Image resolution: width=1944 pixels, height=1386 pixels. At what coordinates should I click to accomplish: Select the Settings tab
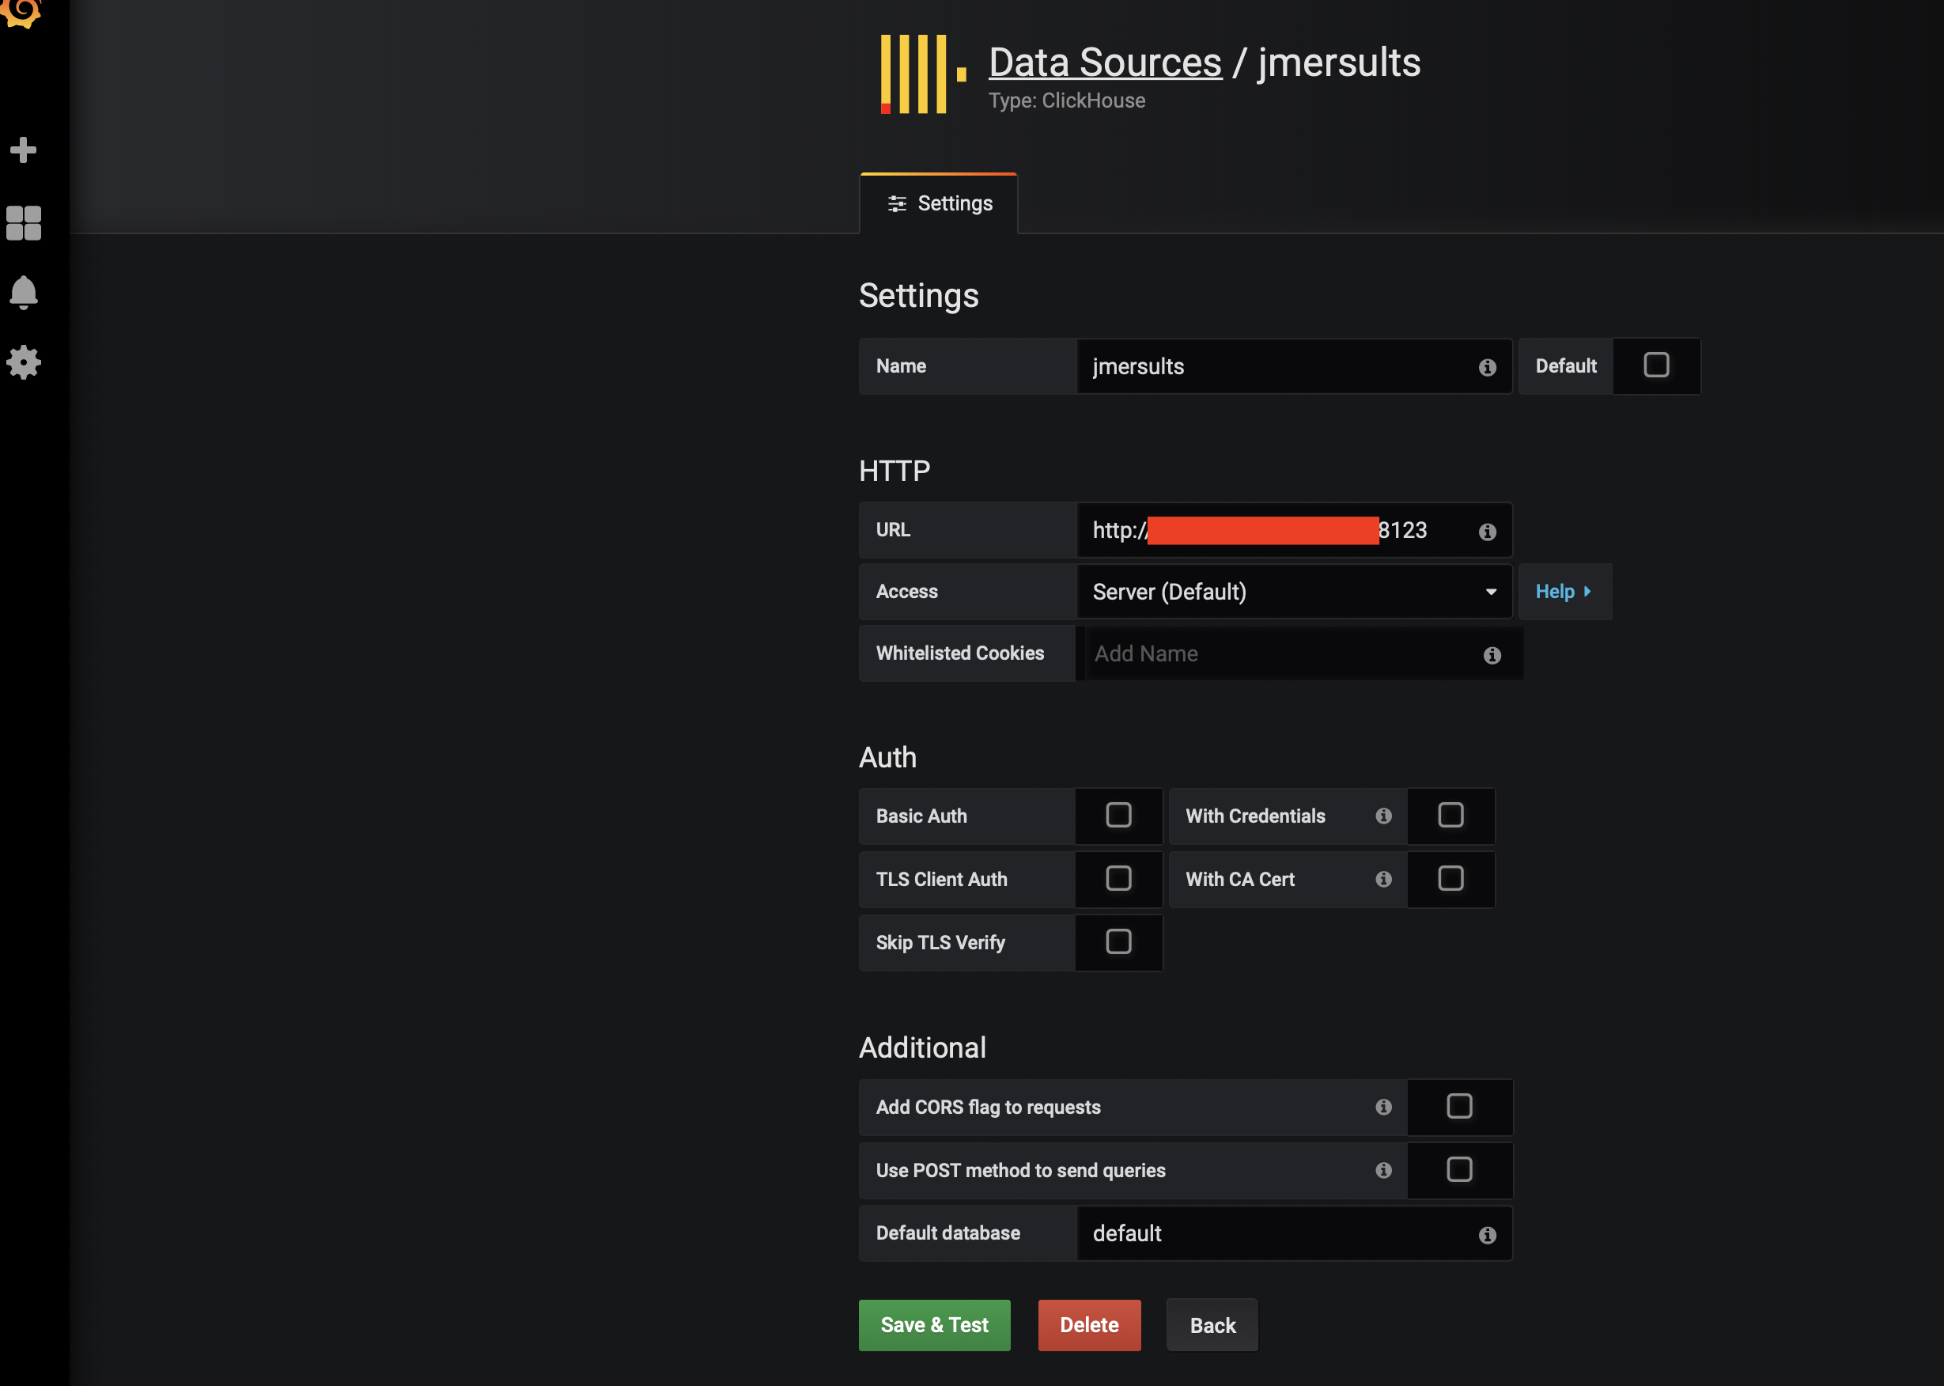pos(938,203)
